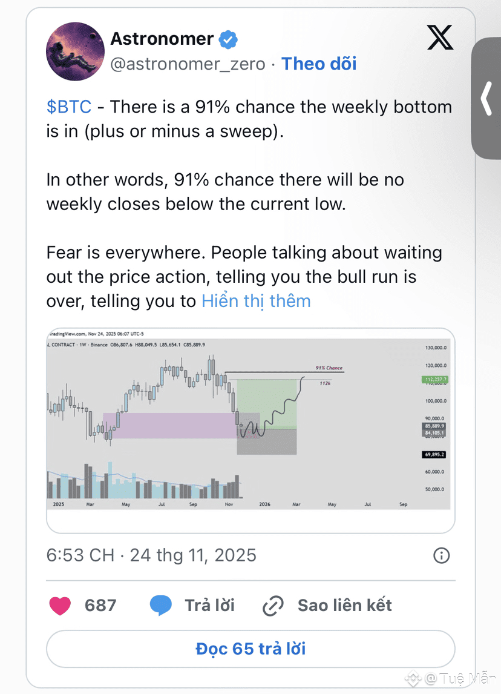Screen dimensions: 501x694
Task: Click the blue reply bubble icon
Action: point(160,605)
